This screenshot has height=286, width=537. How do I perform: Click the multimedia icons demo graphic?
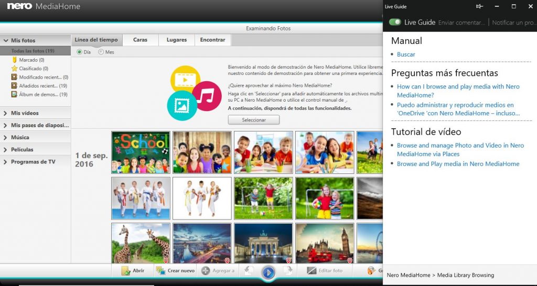tap(194, 93)
